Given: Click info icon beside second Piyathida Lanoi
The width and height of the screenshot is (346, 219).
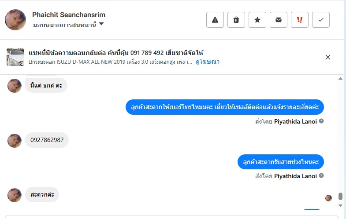Looking at the screenshot, I should tap(321, 176).
